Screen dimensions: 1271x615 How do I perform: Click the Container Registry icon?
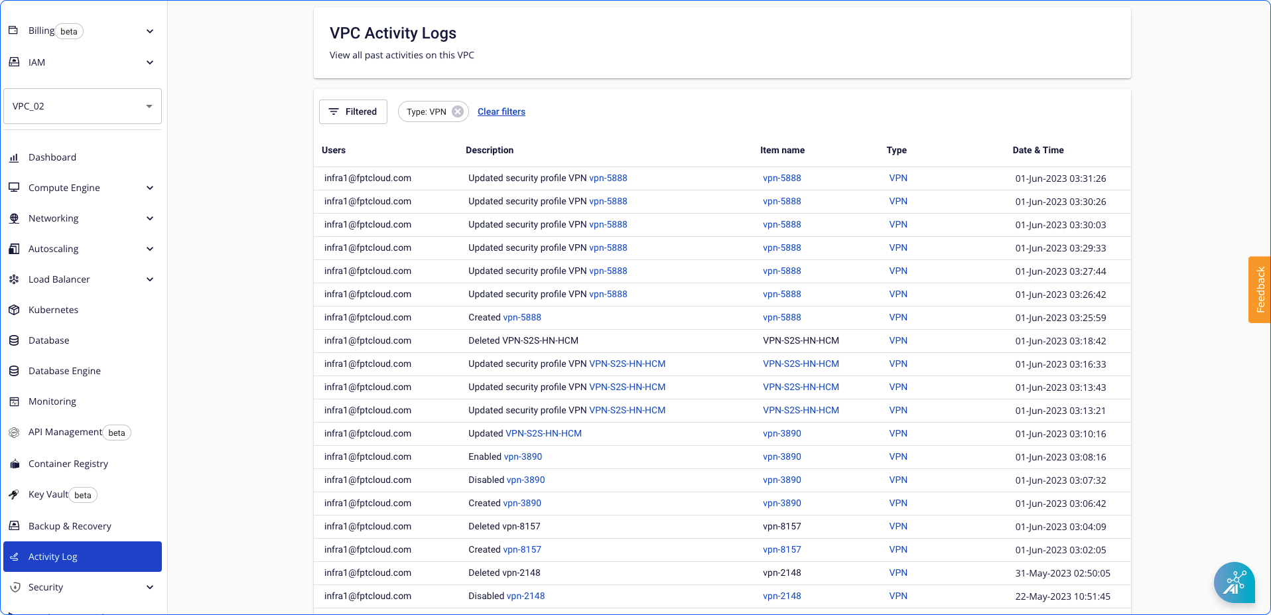(14, 464)
